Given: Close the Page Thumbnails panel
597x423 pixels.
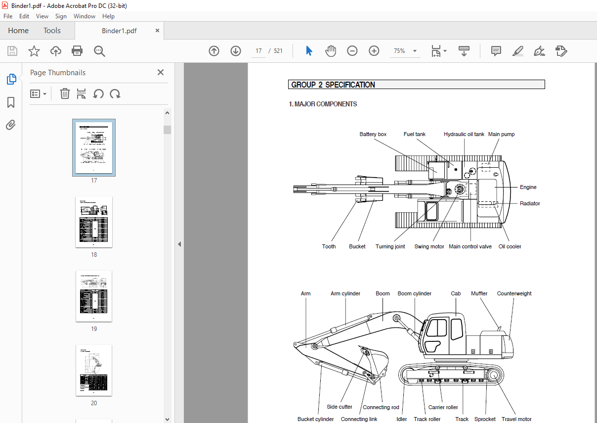Looking at the screenshot, I should [161, 72].
